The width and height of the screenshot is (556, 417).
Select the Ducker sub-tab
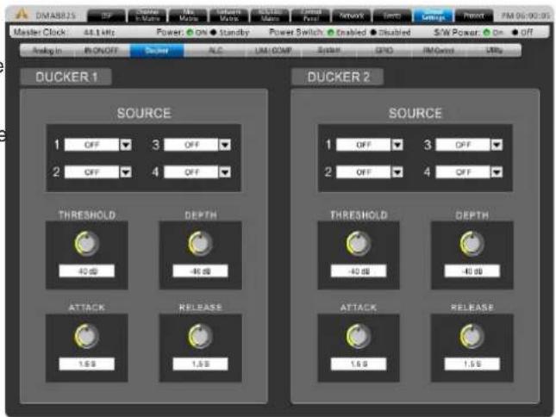(x=157, y=51)
